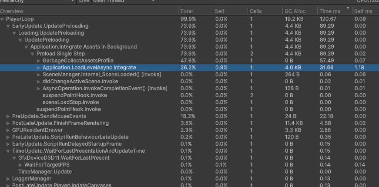Expand the GPUResidentDrawer node

click(9, 130)
